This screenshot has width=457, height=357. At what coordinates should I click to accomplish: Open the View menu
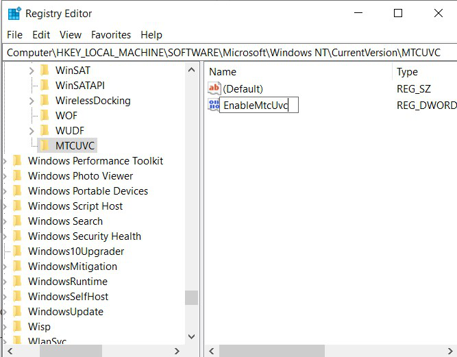pyautogui.click(x=71, y=35)
